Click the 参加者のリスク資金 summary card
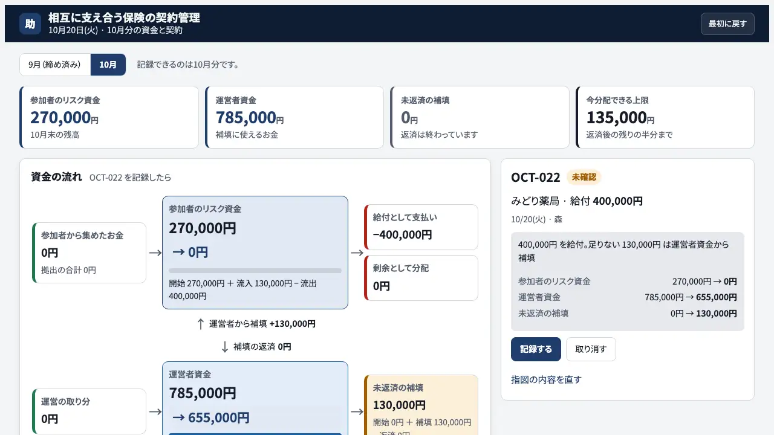 point(109,117)
